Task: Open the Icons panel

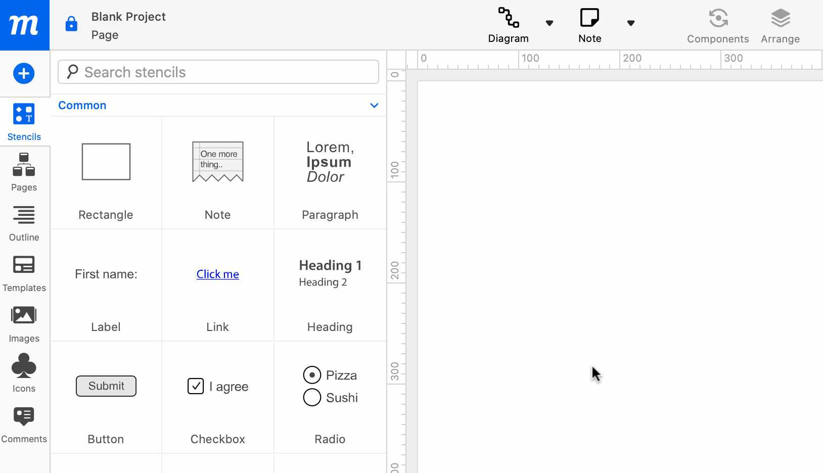Action: pyautogui.click(x=24, y=373)
